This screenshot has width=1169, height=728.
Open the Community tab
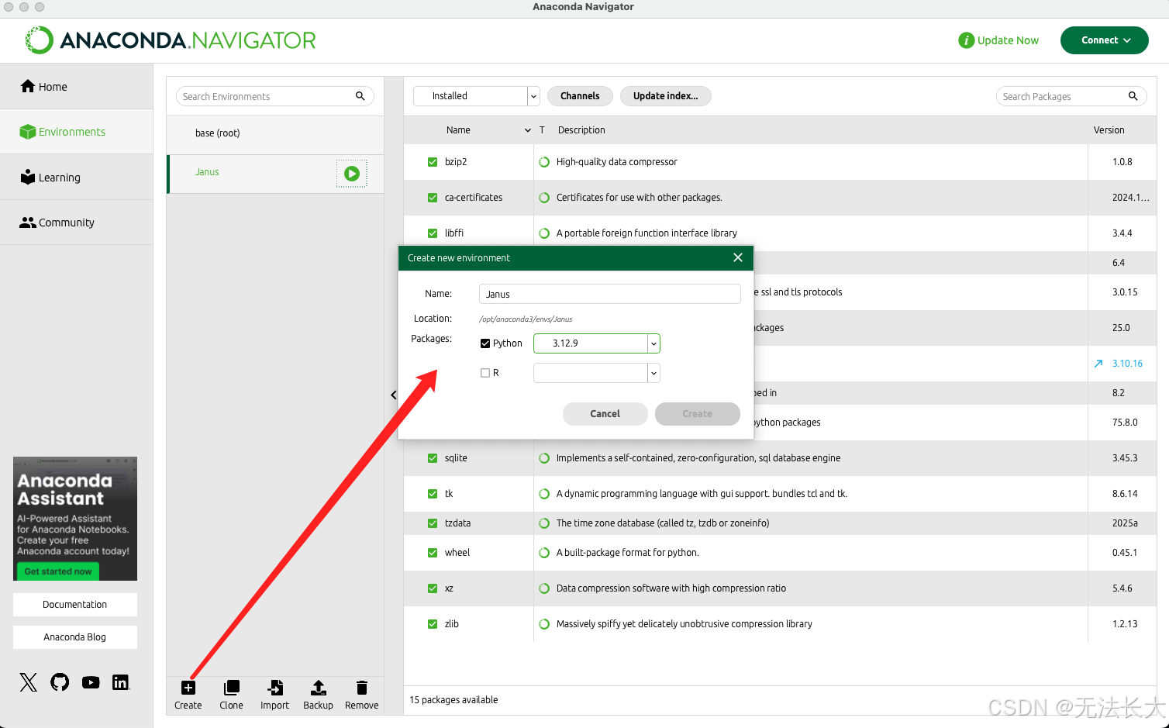(x=76, y=223)
